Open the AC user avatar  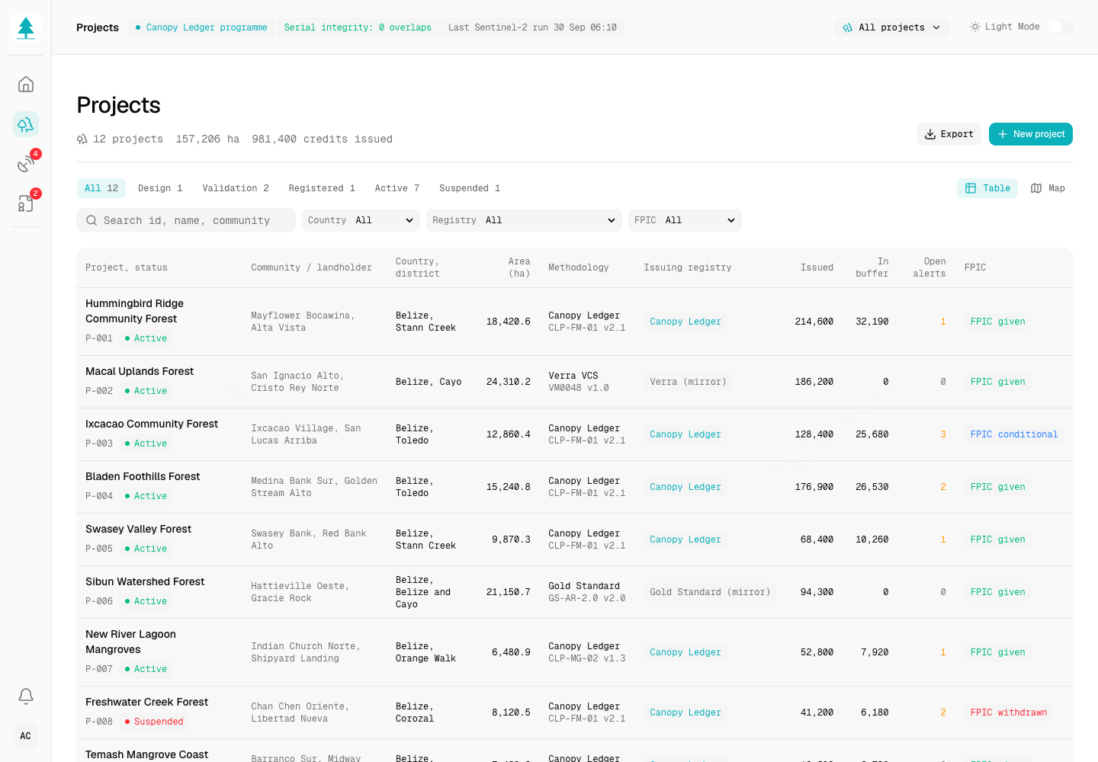pos(26,736)
